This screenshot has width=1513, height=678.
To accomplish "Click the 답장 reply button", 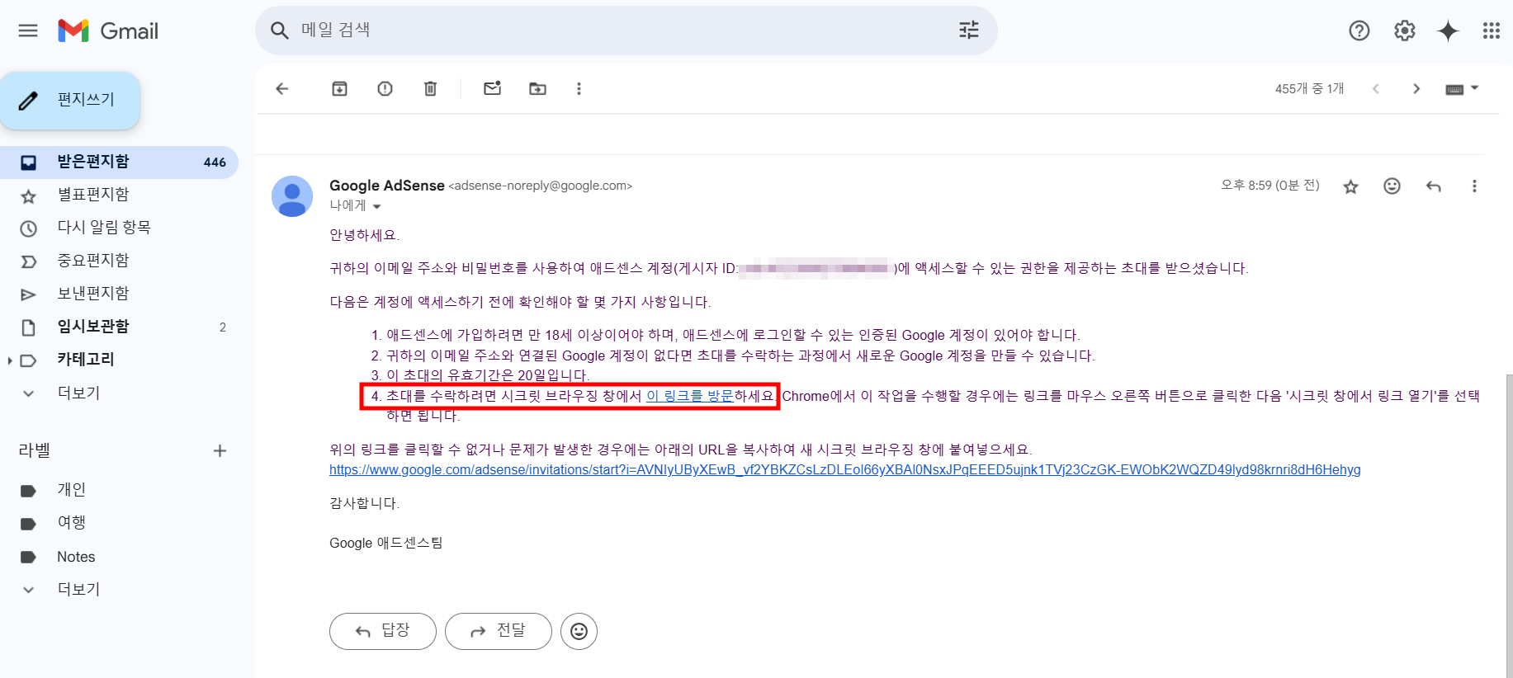I will point(383,631).
